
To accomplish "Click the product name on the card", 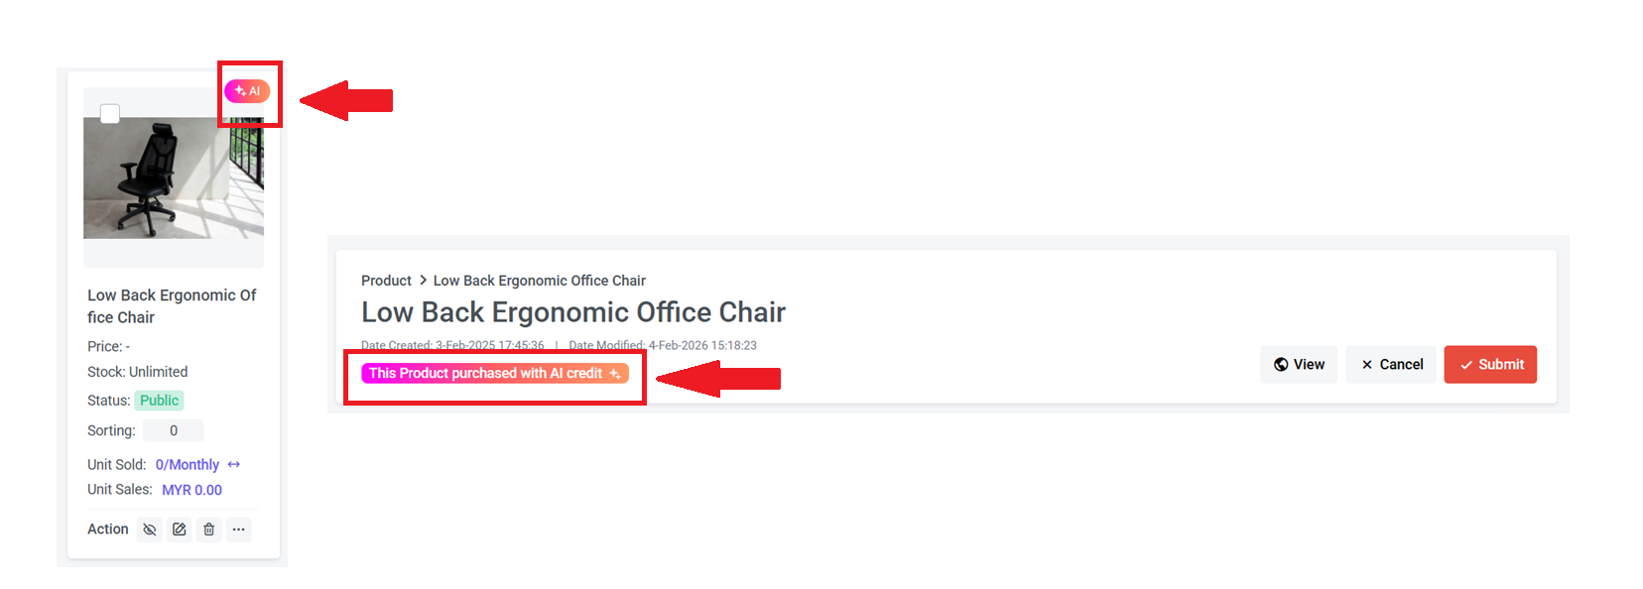I will pyautogui.click(x=172, y=306).
